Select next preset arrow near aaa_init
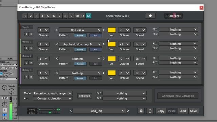 (128, 111)
